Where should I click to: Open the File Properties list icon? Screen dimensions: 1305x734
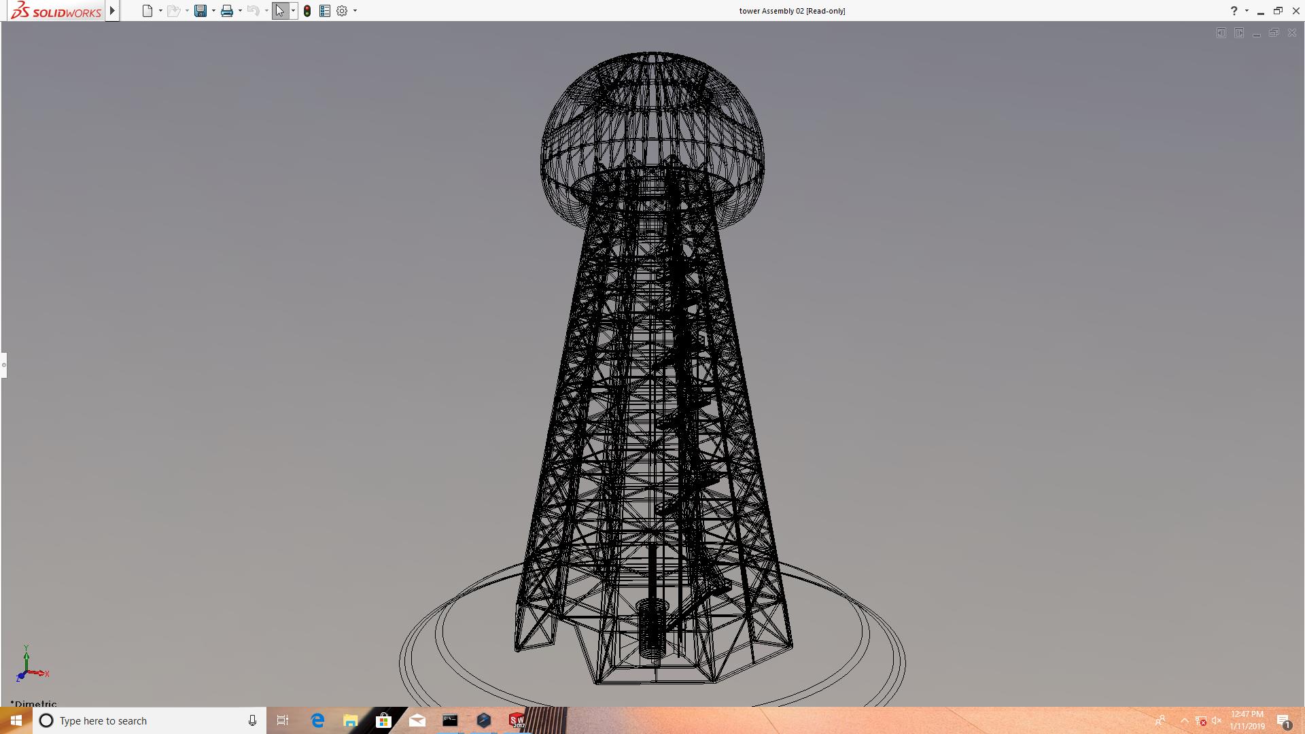coord(325,11)
